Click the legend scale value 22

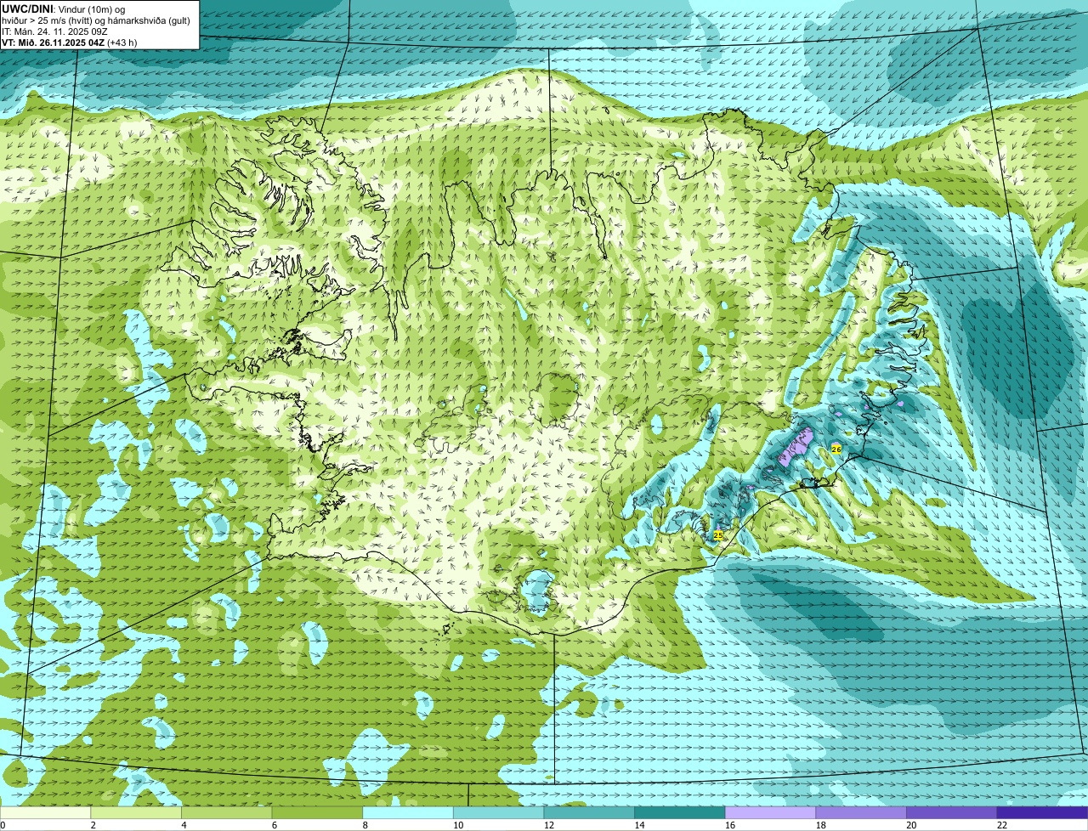pyautogui.click(x=1002, y=825)
